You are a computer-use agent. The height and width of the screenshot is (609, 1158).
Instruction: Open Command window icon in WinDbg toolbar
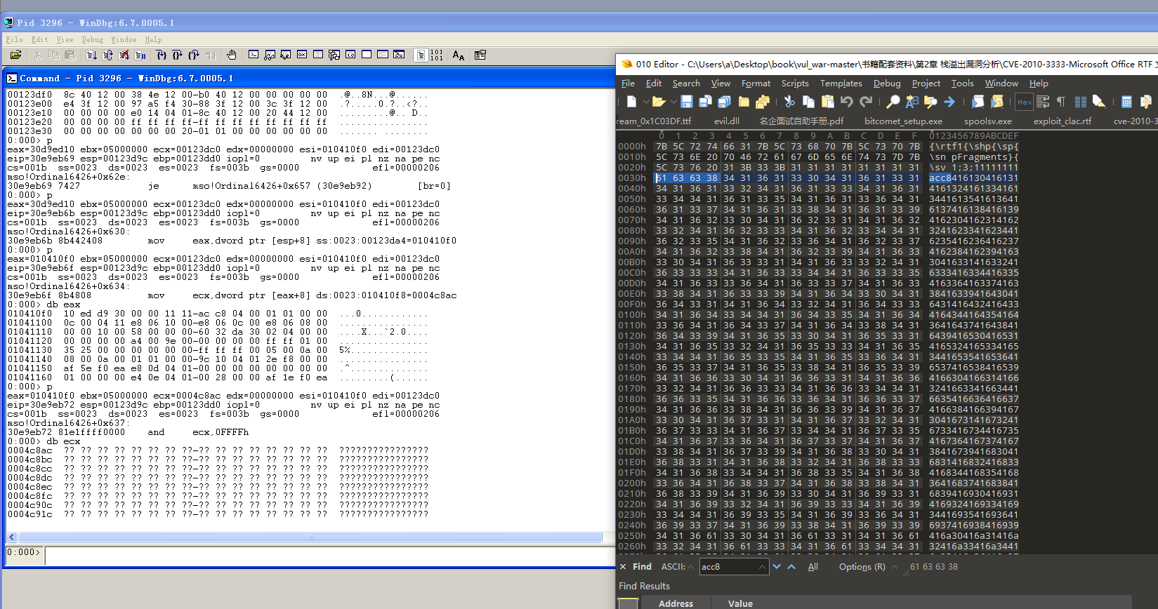point(254,54)
